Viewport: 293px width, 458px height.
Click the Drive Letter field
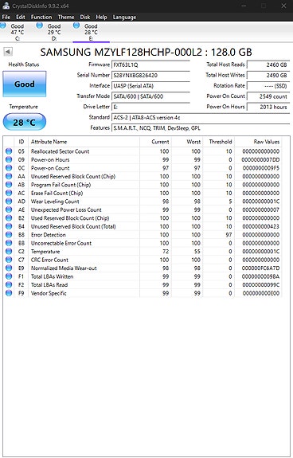(150, 107)
